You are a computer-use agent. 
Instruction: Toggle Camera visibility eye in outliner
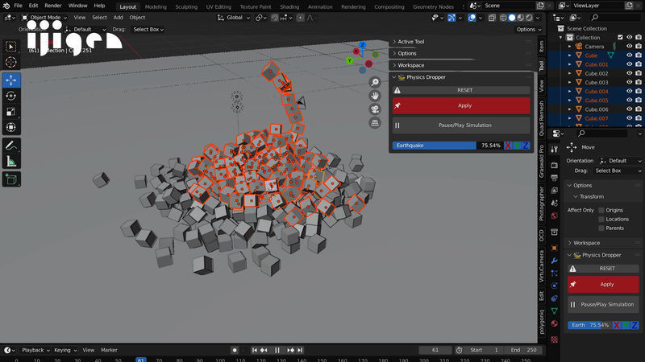coord(630,47)
